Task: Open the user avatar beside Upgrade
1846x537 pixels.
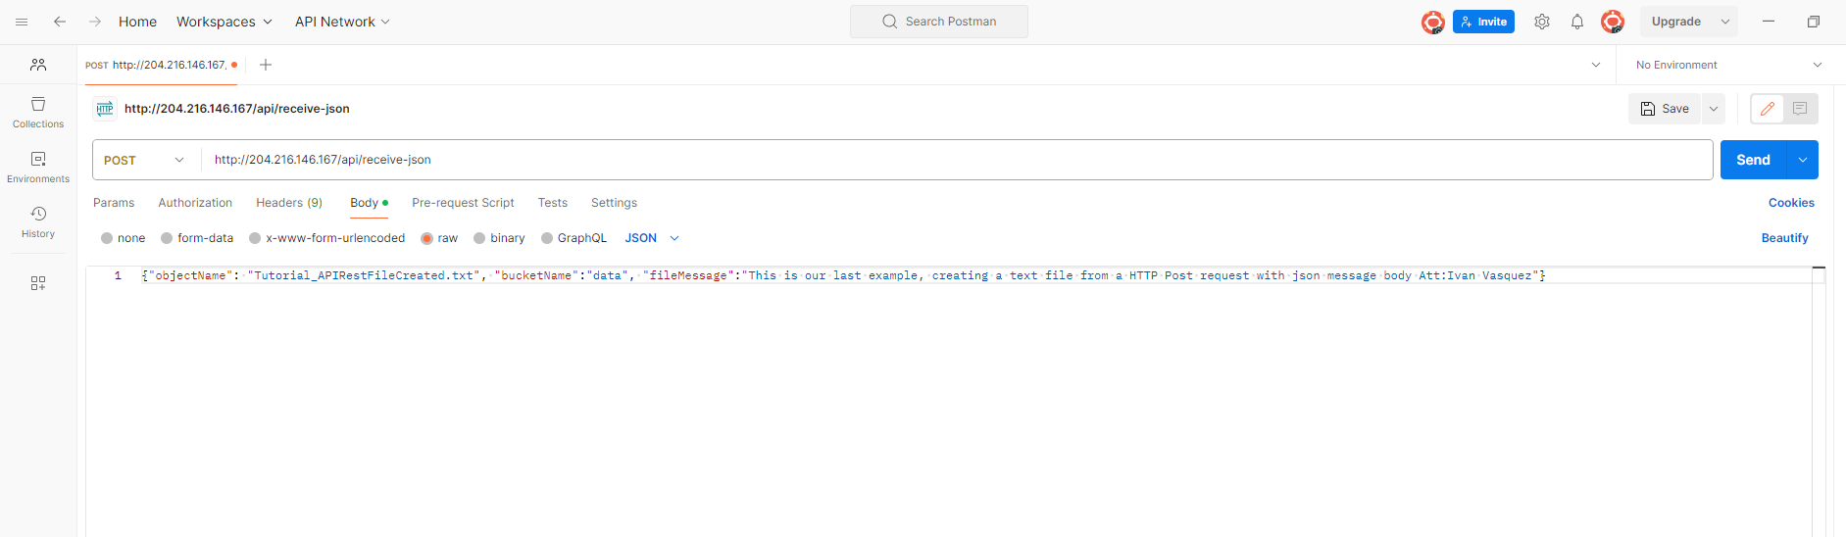Action: pyautogui.click(x=1613, y=22)
